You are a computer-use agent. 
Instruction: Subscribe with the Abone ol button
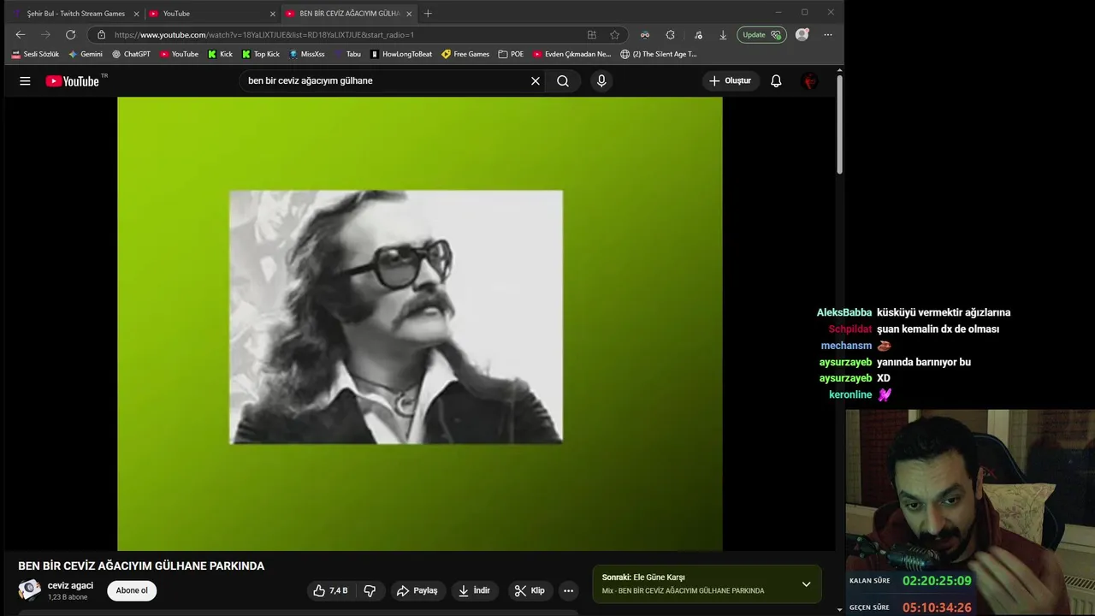(x=132, y=590)
